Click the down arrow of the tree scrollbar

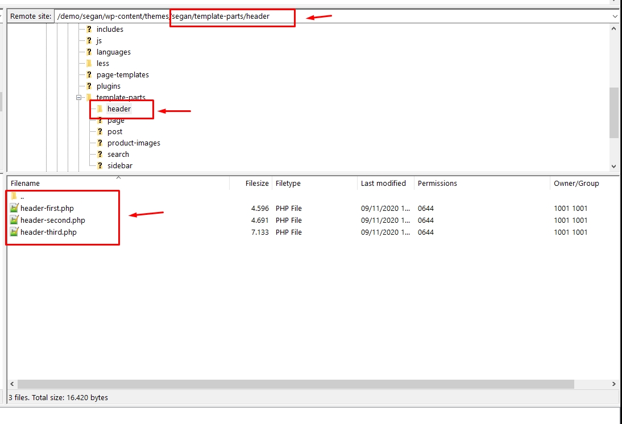[x=615, y=166]
